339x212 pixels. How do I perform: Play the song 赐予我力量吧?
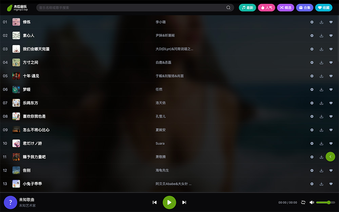click(312, 157)
